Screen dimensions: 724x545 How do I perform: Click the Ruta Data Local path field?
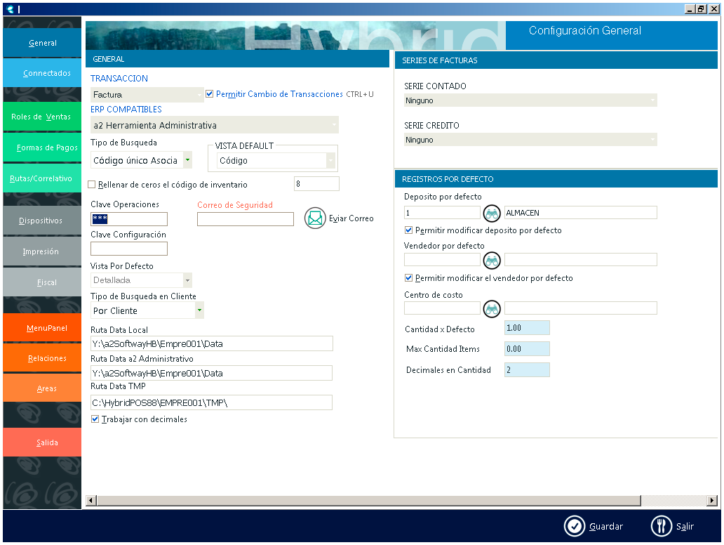(x=211, y=343)
